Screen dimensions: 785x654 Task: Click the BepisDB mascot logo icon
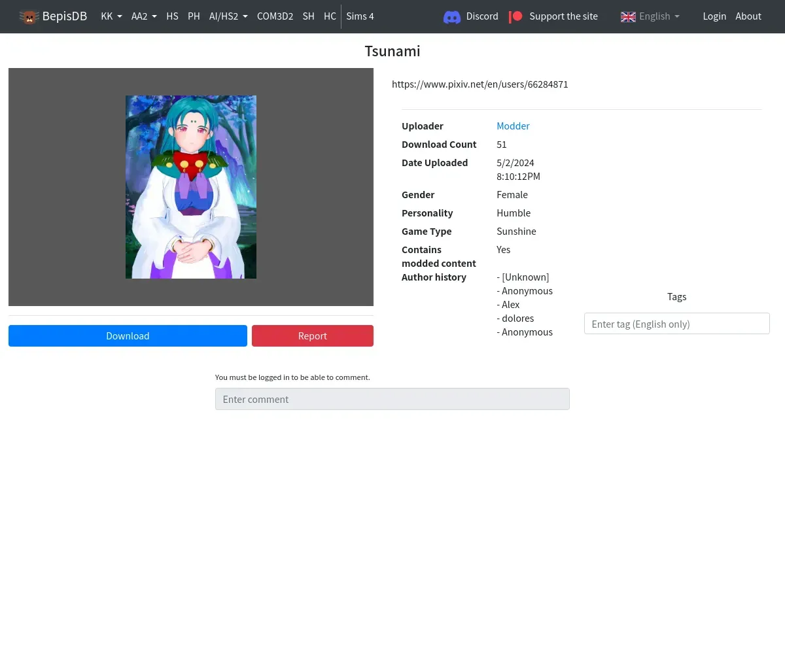[x=29, y=16]
